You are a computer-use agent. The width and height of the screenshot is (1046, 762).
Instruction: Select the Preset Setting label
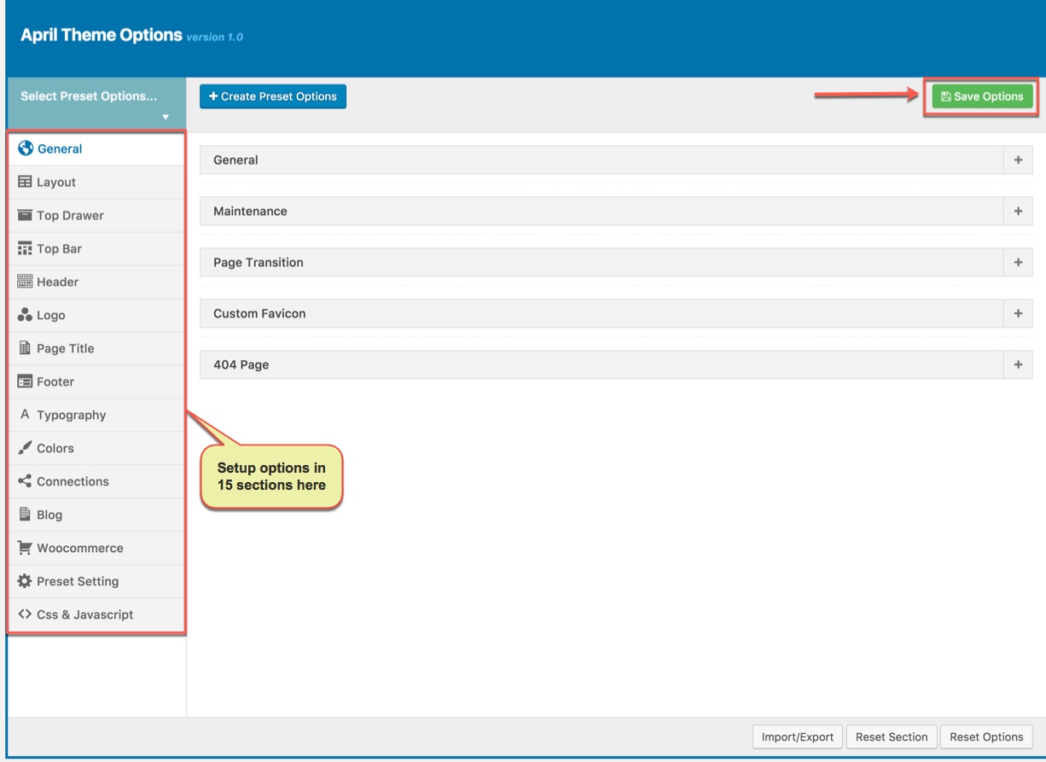(78, 581)
